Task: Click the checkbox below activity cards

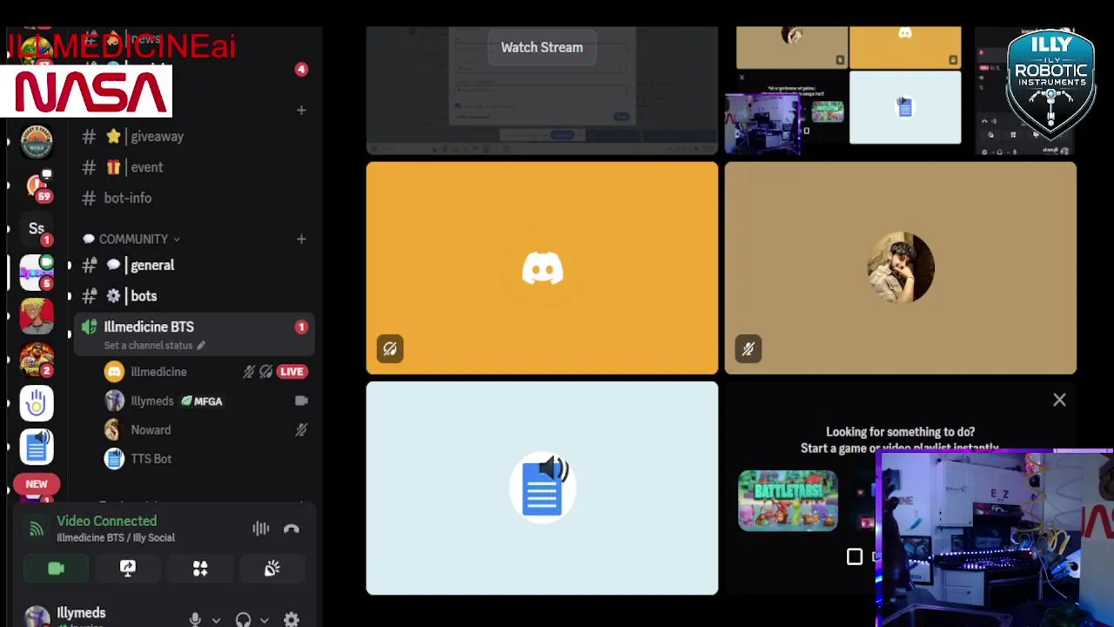Action: [x=855, y=557]
